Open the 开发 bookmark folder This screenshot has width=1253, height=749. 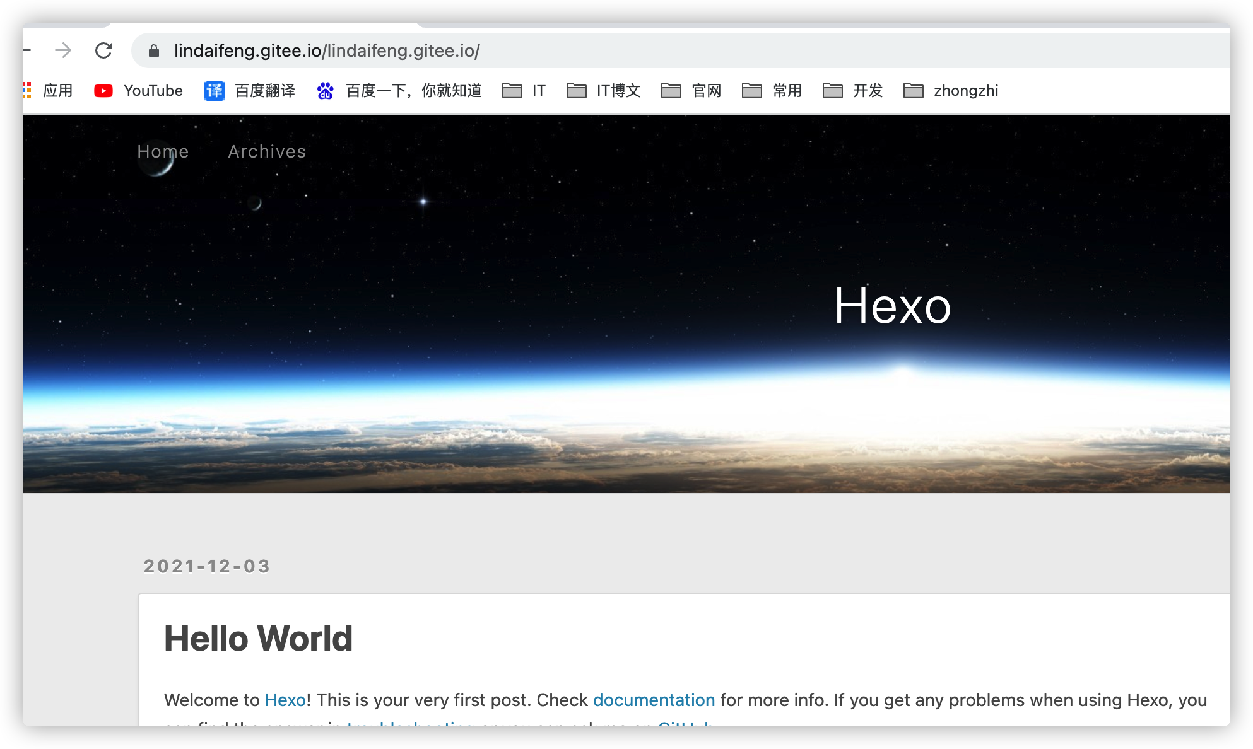tap(852, 91)
